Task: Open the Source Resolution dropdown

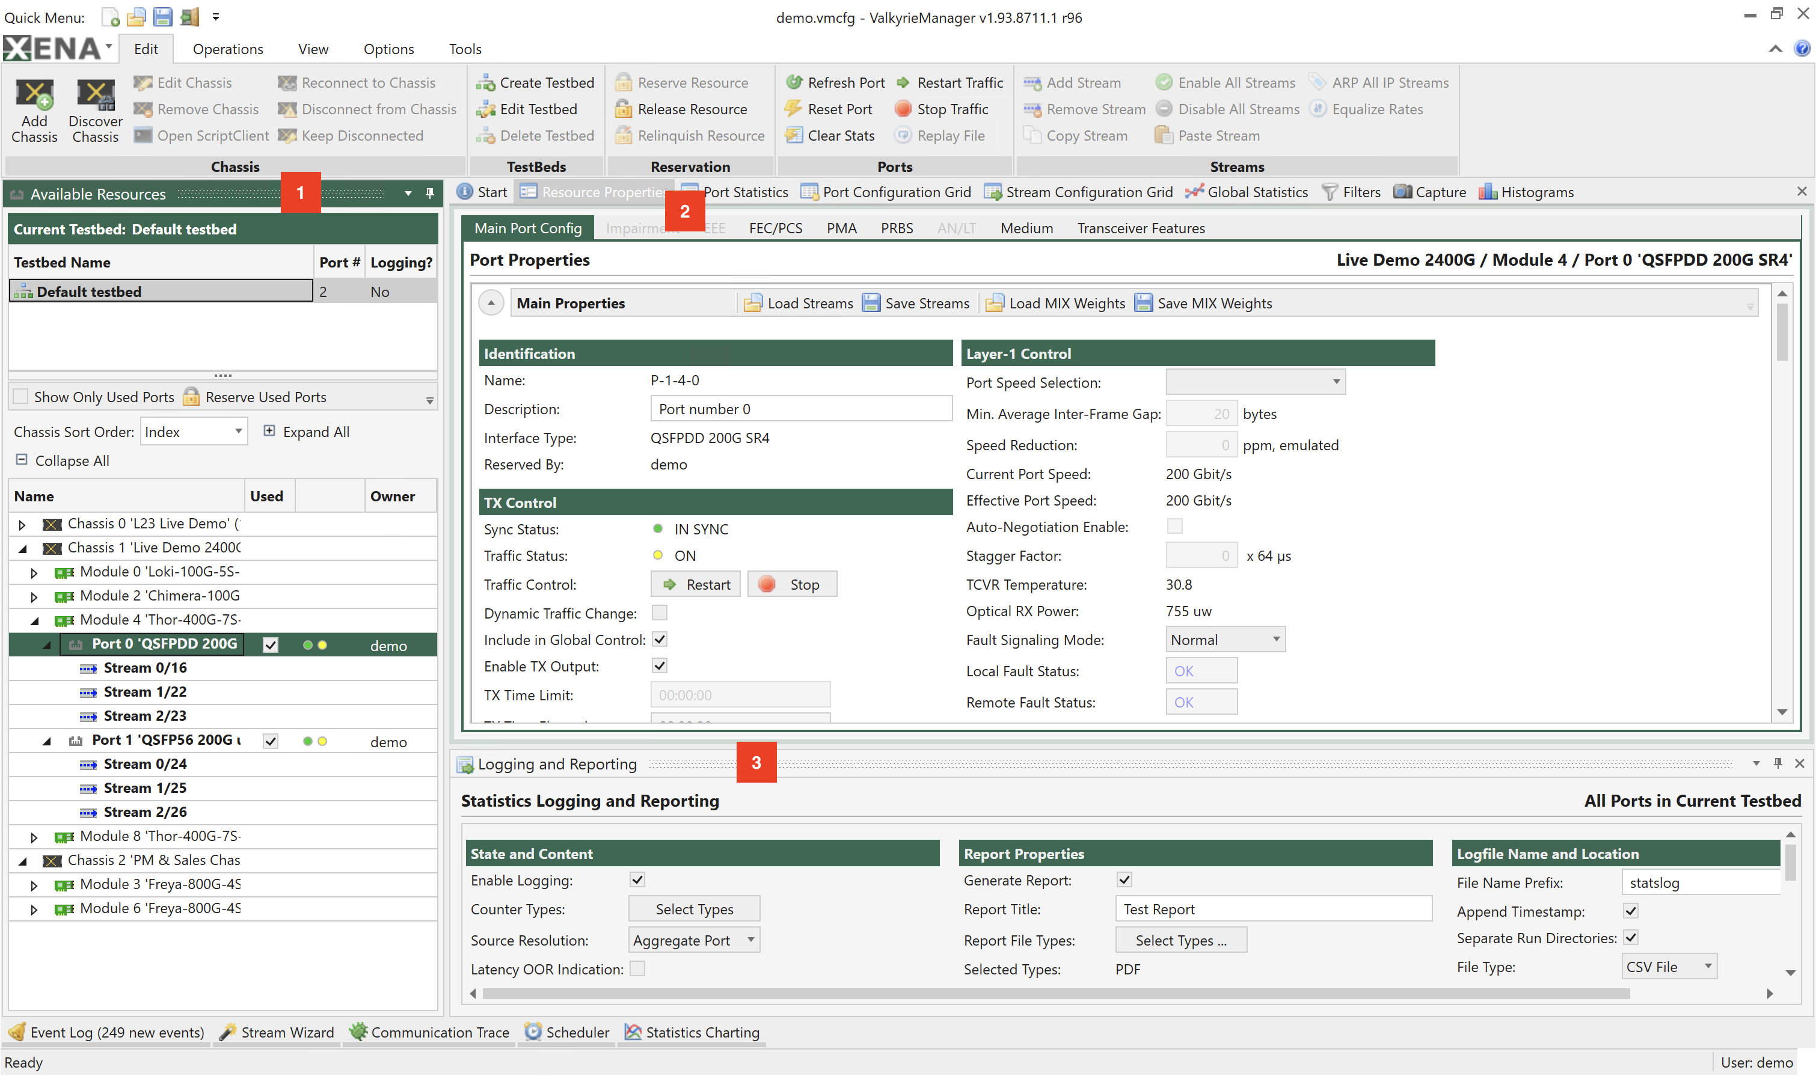Action: tap(693, 940)
